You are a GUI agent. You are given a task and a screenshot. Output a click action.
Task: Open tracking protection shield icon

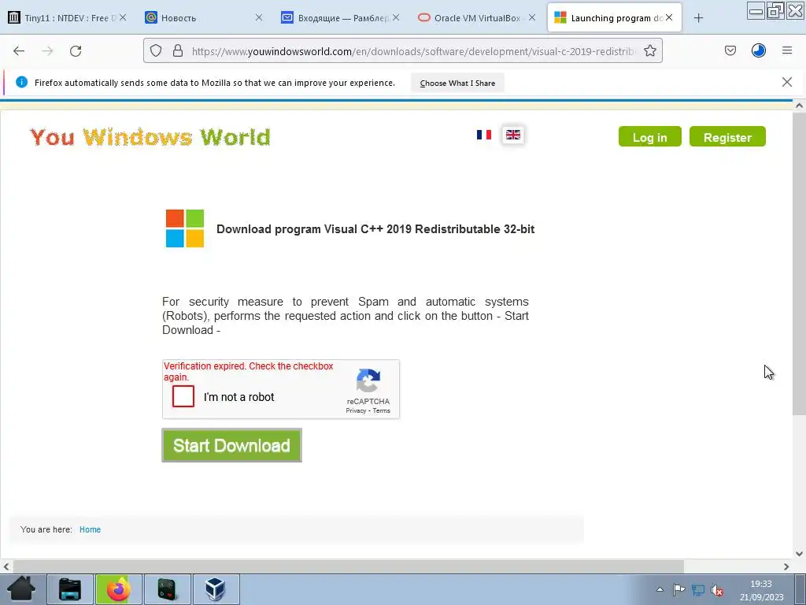tap(156, 50)
